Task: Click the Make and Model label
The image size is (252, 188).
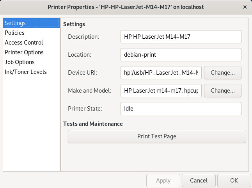Action: click(x=89, y=91)
